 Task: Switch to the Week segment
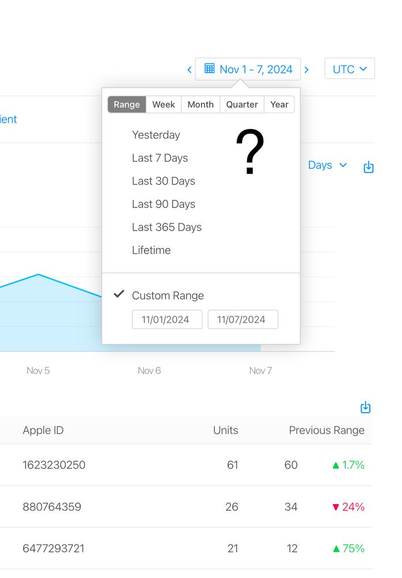tap(163, 105)
